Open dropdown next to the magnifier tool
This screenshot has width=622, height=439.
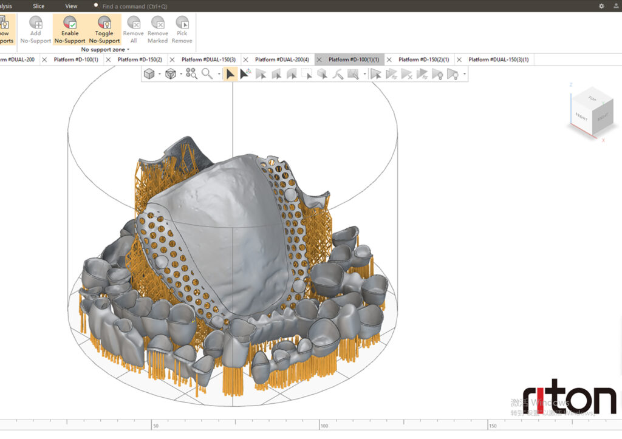(x=219, y=73)
